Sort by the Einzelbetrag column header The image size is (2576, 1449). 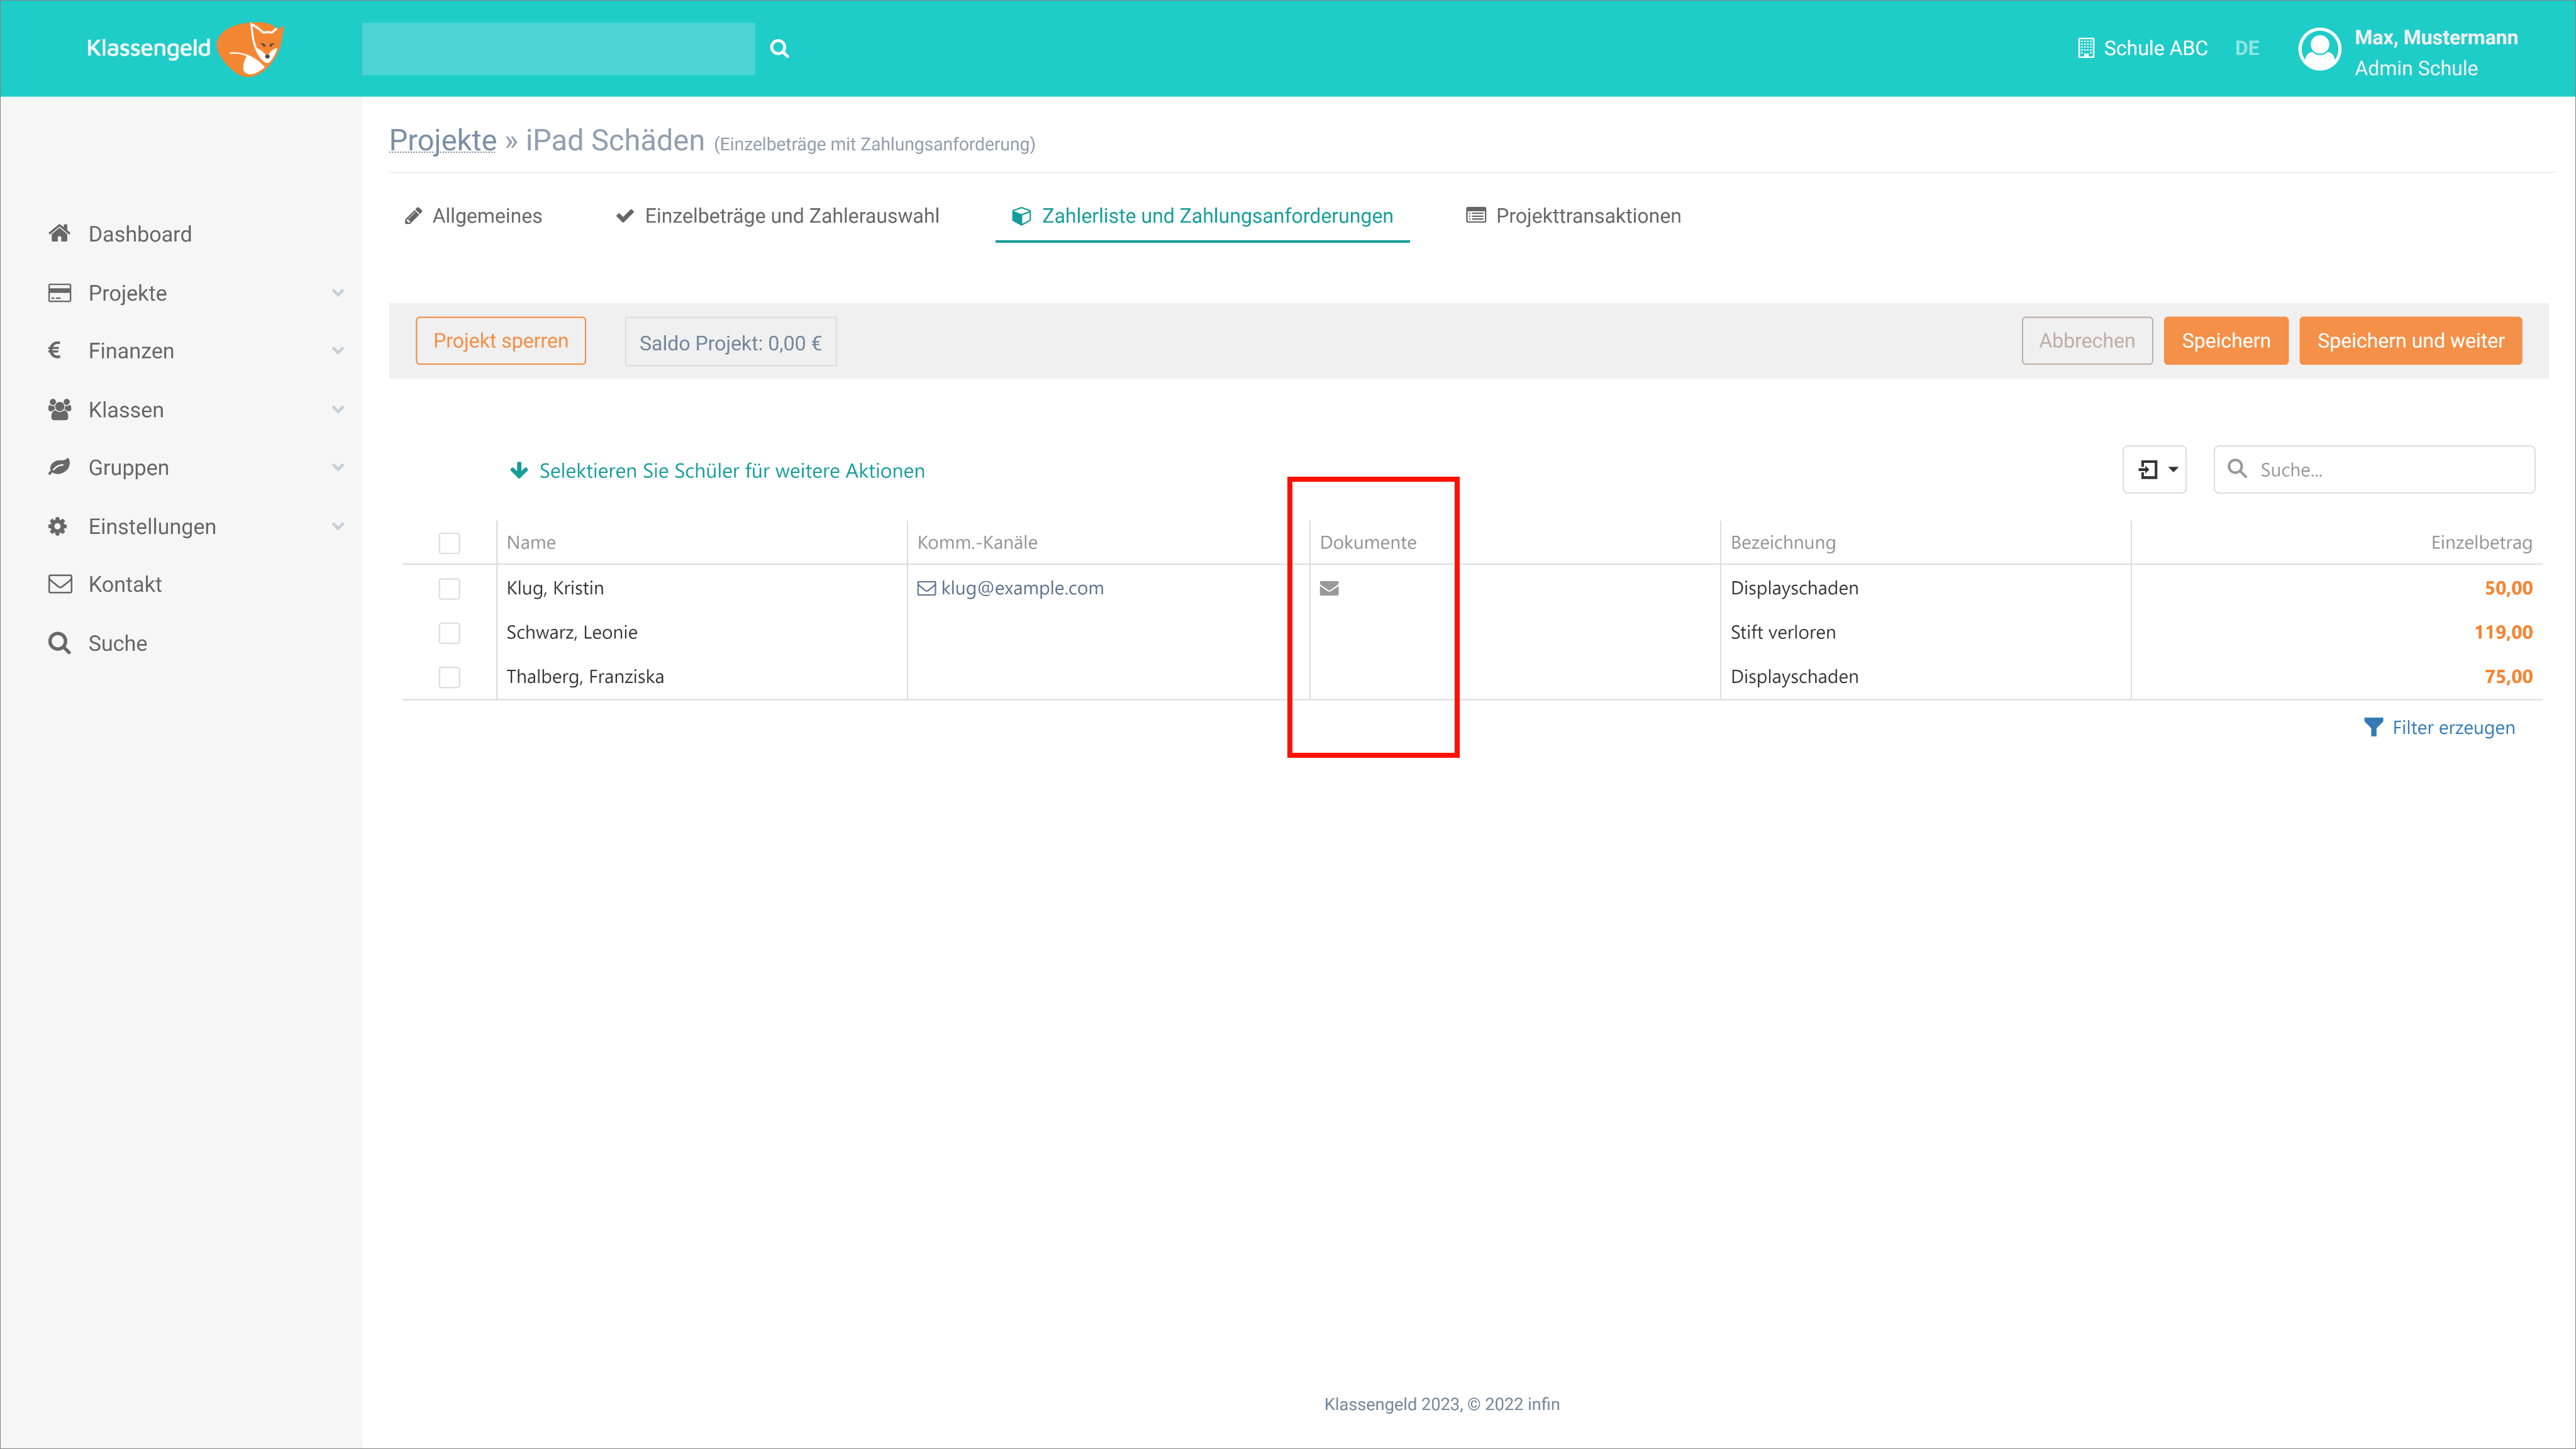2481,542
